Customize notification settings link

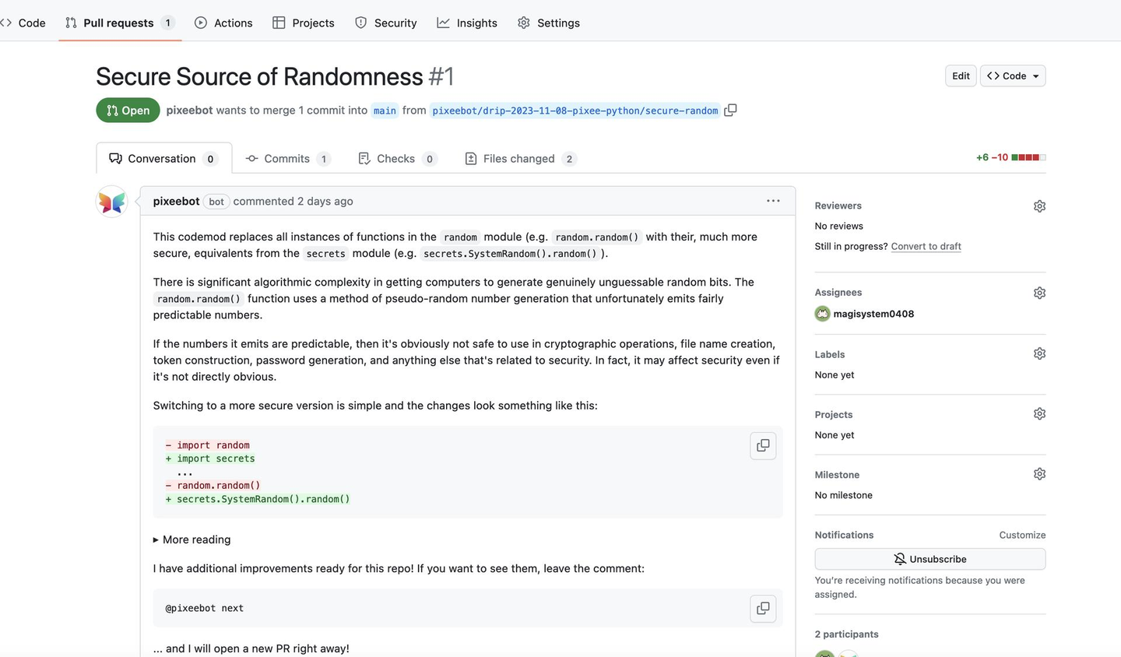1022,536
